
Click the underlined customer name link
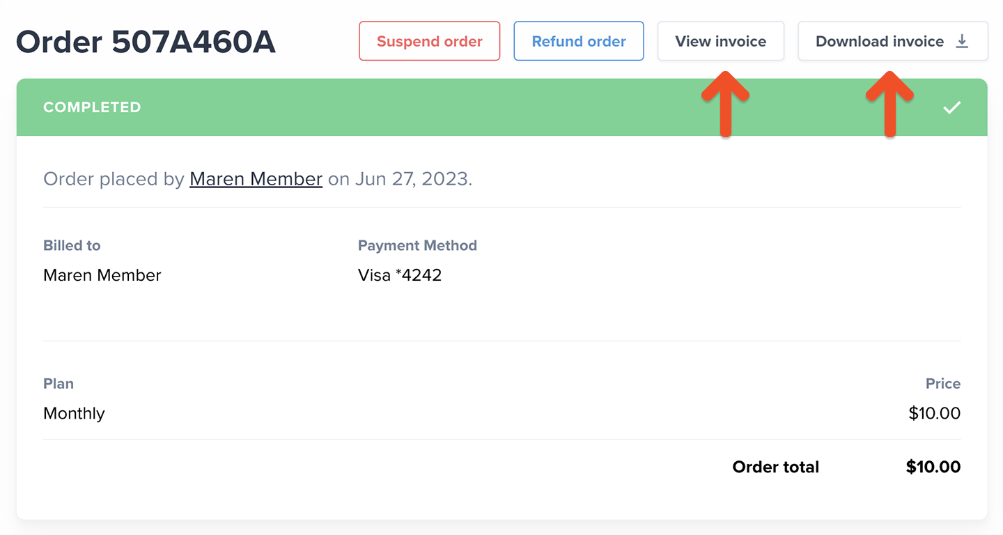pyautogui.click(x=256, y=178)
